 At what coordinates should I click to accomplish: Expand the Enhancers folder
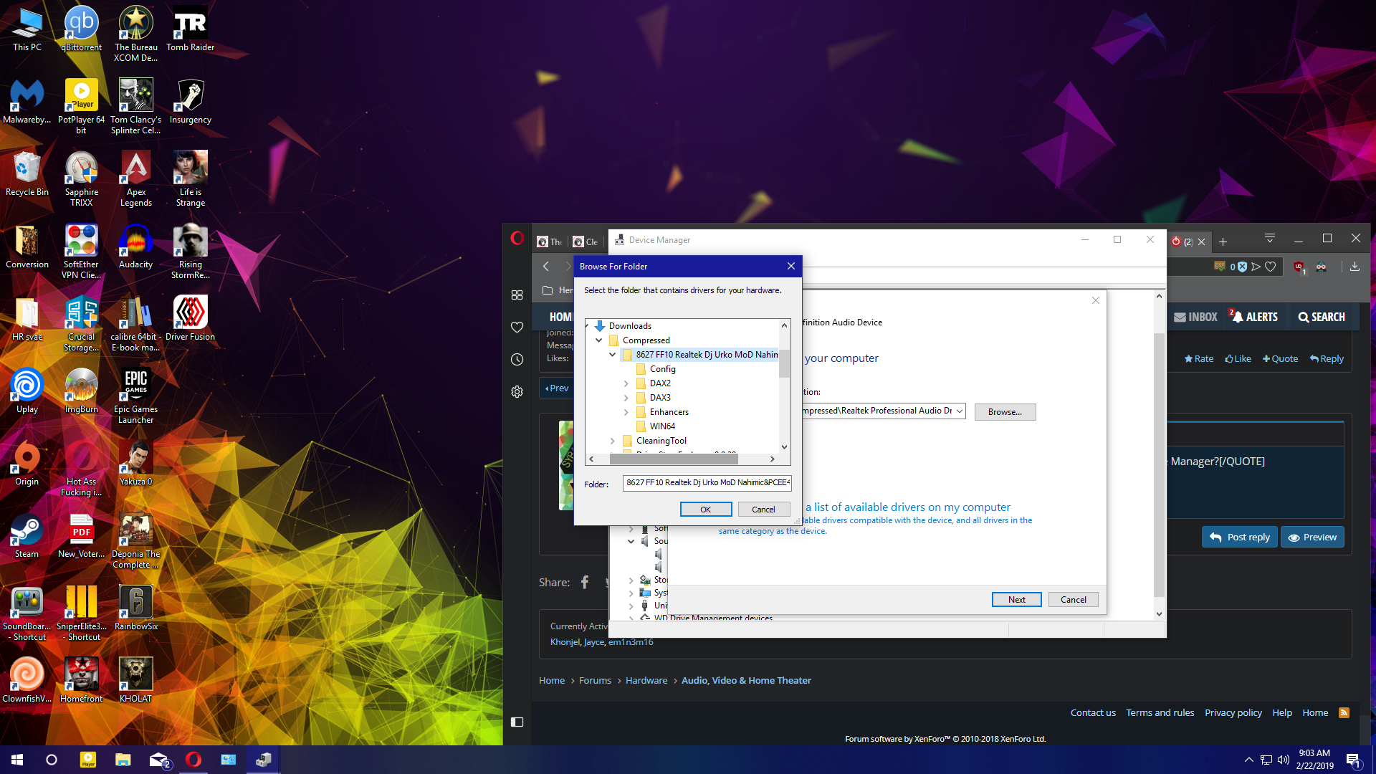pyautogui.click(x=626, y=412)
